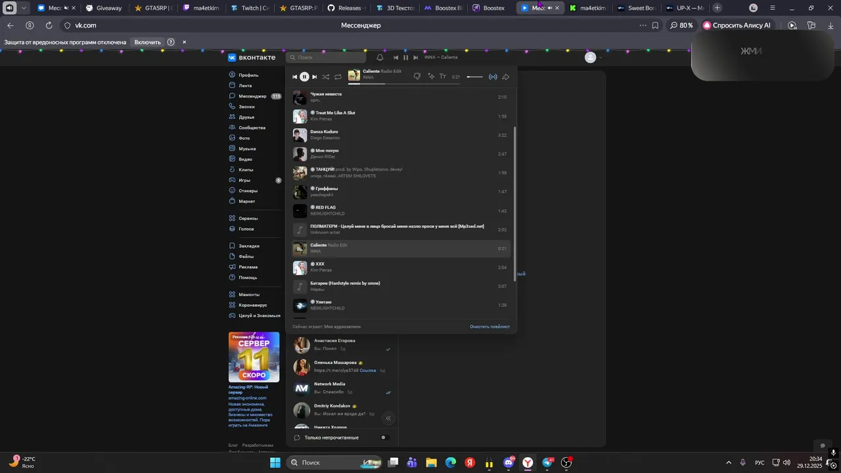Dislike the current Caliente track
The height and width of the screenshot is (473, 841).
pos(417,77)
